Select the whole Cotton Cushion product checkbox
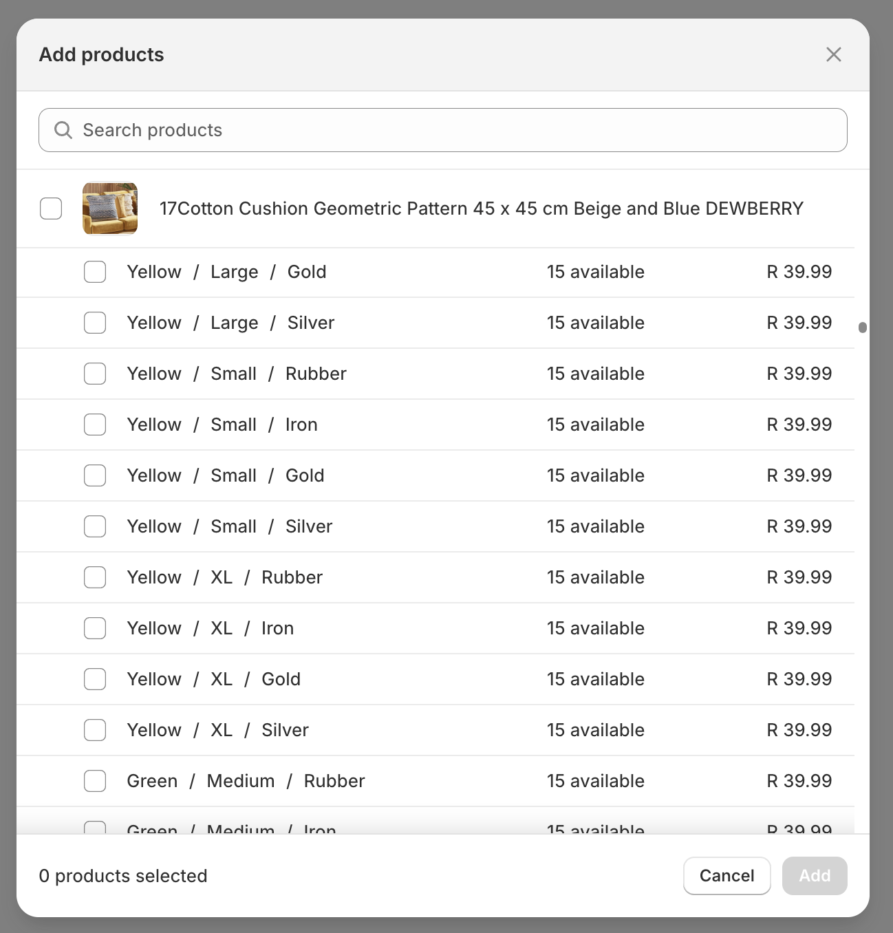Viewport: 893px width, 933px height. pyautogui.click(x=51, y=208)
